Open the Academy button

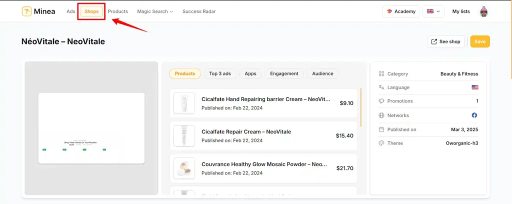click(401, 11)
